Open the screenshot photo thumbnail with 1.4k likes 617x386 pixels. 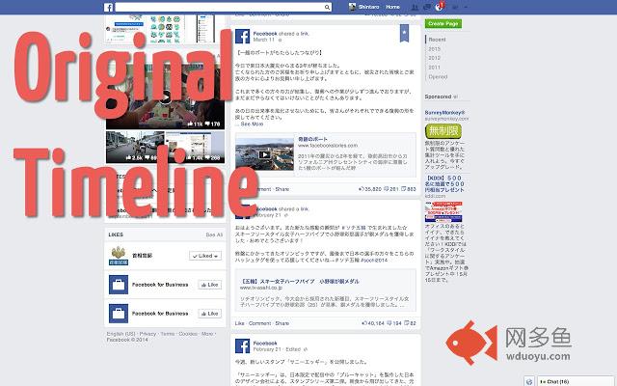click(195, 147)
